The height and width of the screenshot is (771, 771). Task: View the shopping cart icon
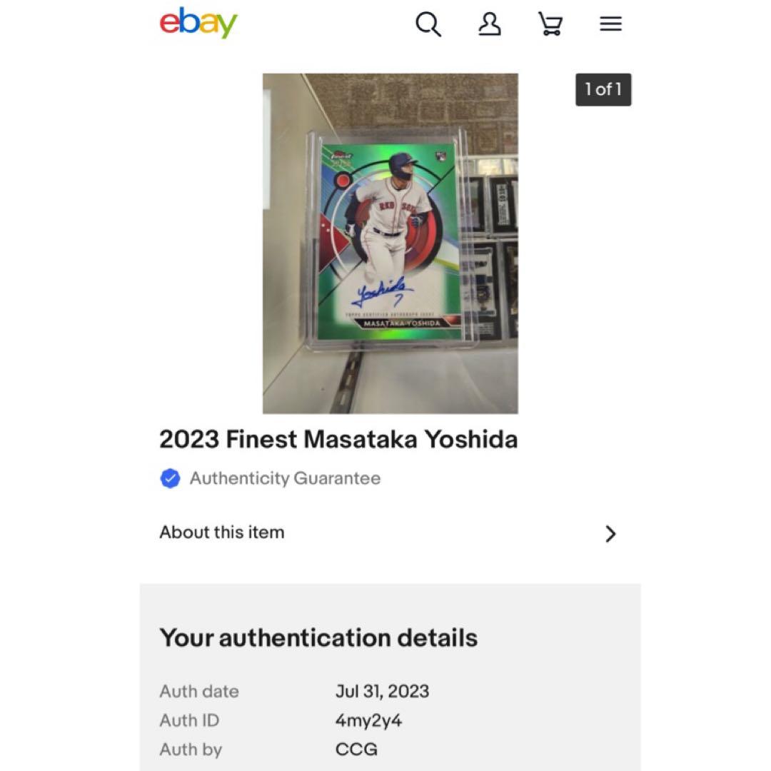tap(550, 24)
